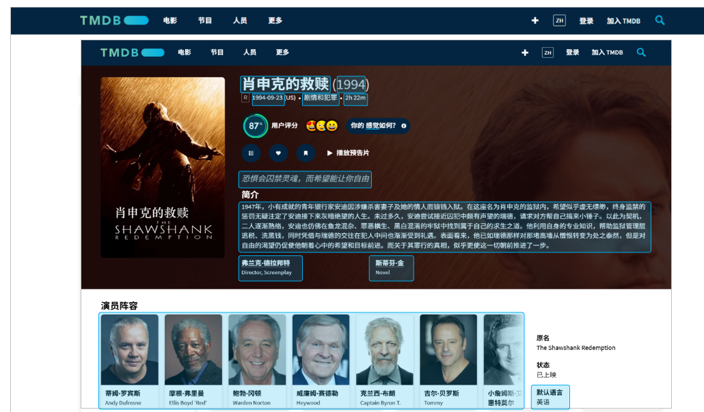
Task: Click the 简介 heading
Action: click(x=250, y=194)
